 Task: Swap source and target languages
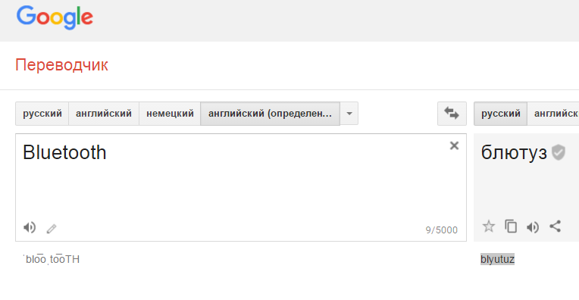click(x=452, y=114)
